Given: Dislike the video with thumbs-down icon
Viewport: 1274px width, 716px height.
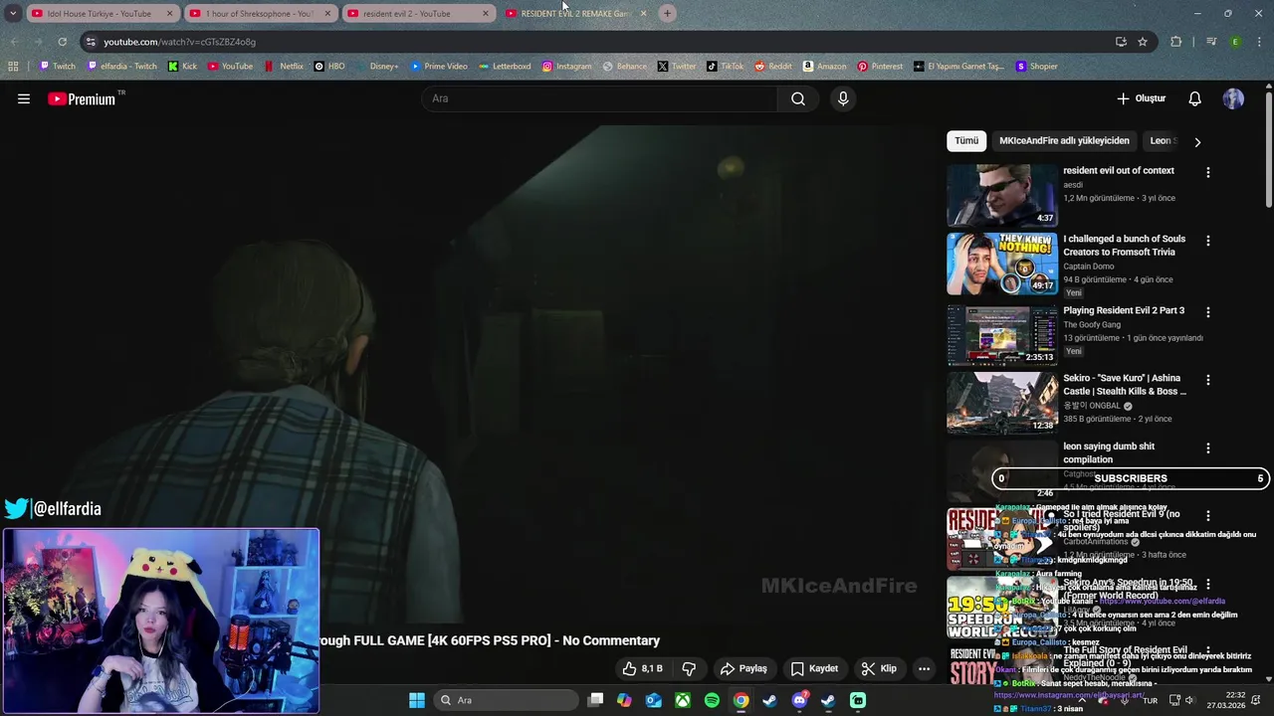Looking at the screenshot, I should coord(689,668).
